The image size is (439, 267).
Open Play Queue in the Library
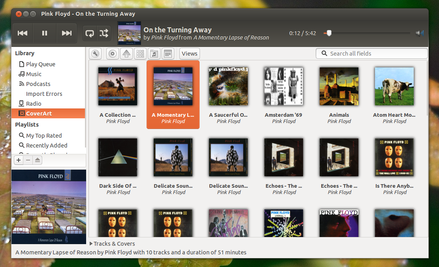click(x=48, y=64)
